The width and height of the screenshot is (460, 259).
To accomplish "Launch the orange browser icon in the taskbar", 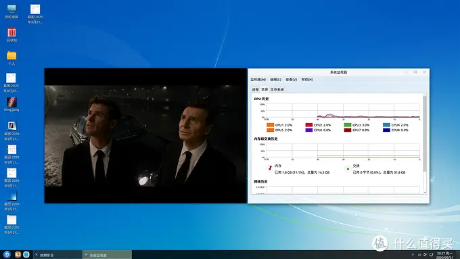I will [x=18, y=254].
